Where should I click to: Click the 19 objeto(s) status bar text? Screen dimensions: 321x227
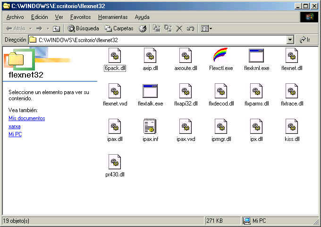16,221
